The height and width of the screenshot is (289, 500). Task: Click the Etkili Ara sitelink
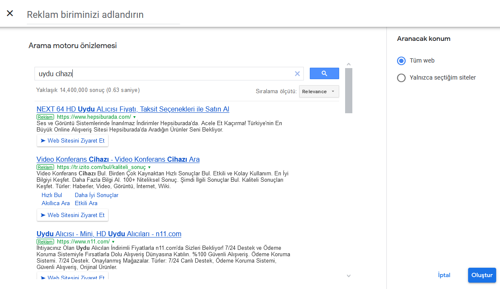coord(86,203)
